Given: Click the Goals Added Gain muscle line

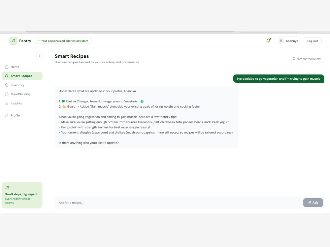Looking at the screenshot, I should pos(129,106).
